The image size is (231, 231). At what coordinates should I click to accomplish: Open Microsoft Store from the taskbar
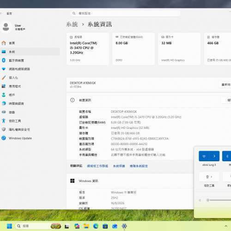click(105, 226)
